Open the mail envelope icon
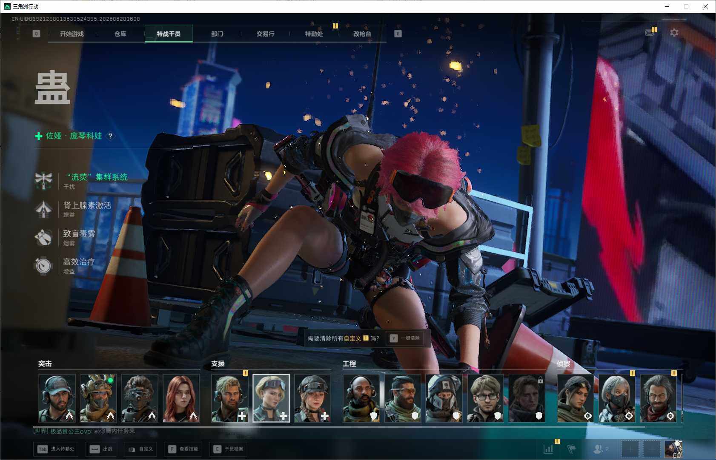 point(650,33)
